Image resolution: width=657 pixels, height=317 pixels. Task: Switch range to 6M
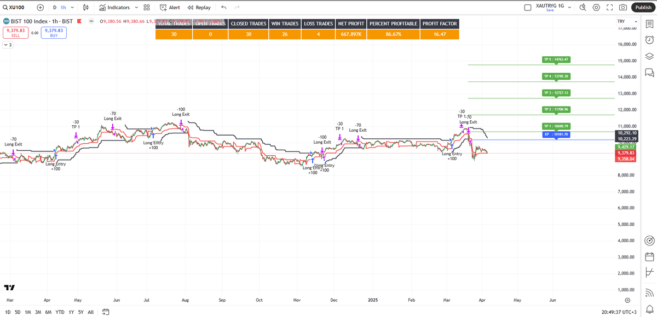(48, 312)
